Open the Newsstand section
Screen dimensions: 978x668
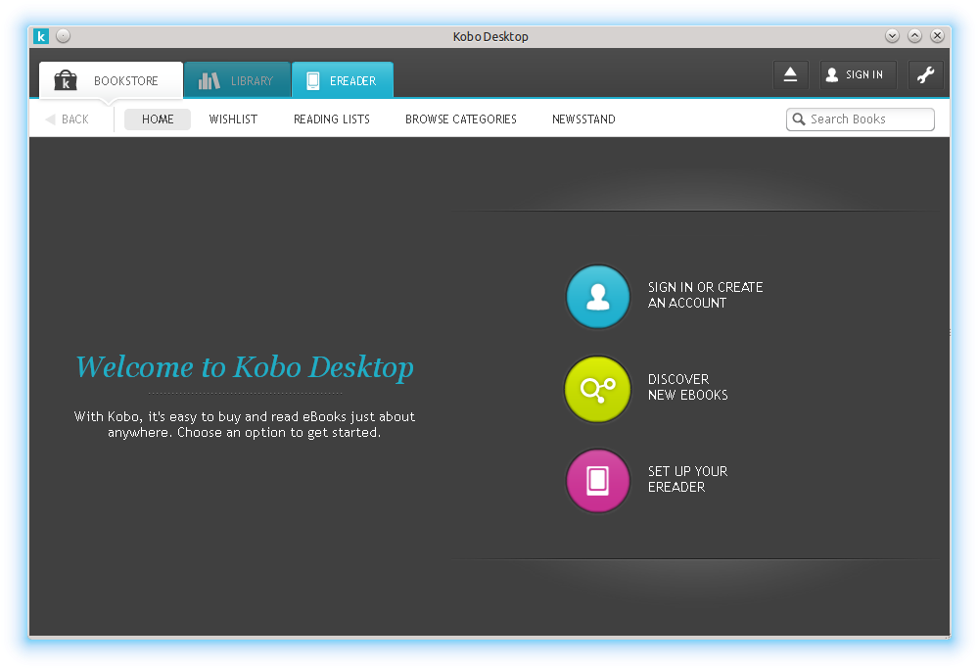(x=583, y=119)
